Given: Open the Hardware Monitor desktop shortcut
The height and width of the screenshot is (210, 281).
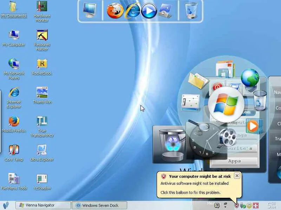Looking at the screenshot, I should point(42,12).
